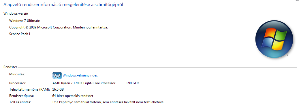
Task: Click the Toll és érintés label
Action: click(20, 102)
